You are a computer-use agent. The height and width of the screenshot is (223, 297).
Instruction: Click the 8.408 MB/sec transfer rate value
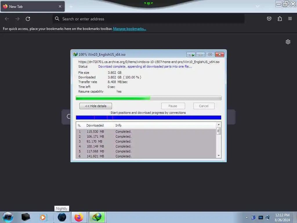click(x=118, y=82)
